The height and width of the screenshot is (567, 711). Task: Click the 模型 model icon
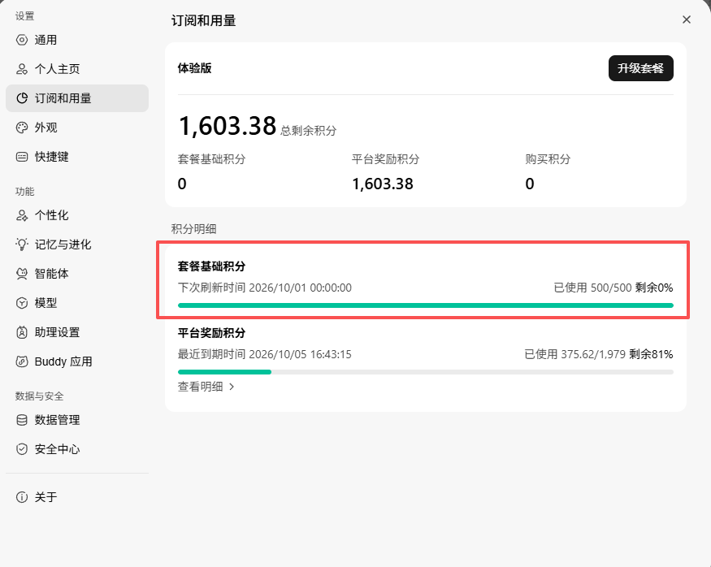pyautogui.click(x=22, y=303)
